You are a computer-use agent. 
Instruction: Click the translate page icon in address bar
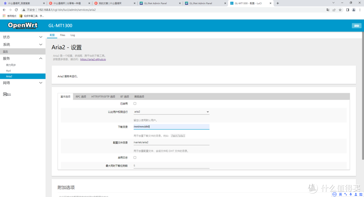tap(328, 10)
